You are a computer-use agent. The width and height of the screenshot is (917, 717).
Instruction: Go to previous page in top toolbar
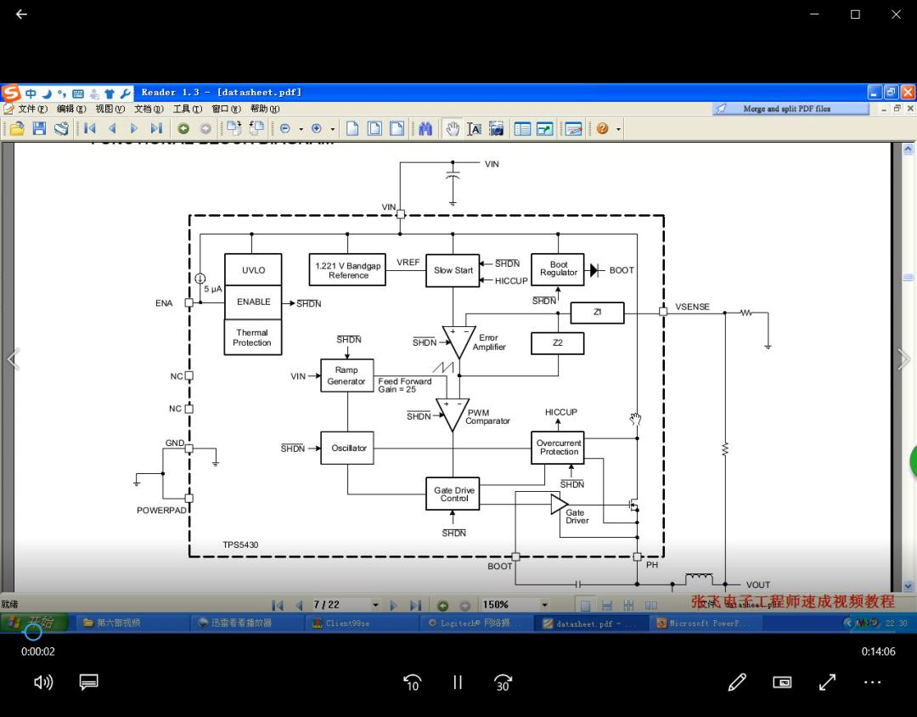click(x=112, y=128)
